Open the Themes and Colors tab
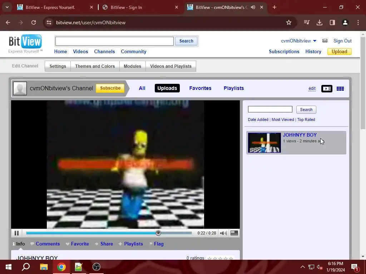366x274 pixels. pyautogui.click(x=95, y=66)
